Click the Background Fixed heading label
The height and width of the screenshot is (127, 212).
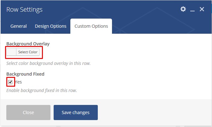point(25,74)
